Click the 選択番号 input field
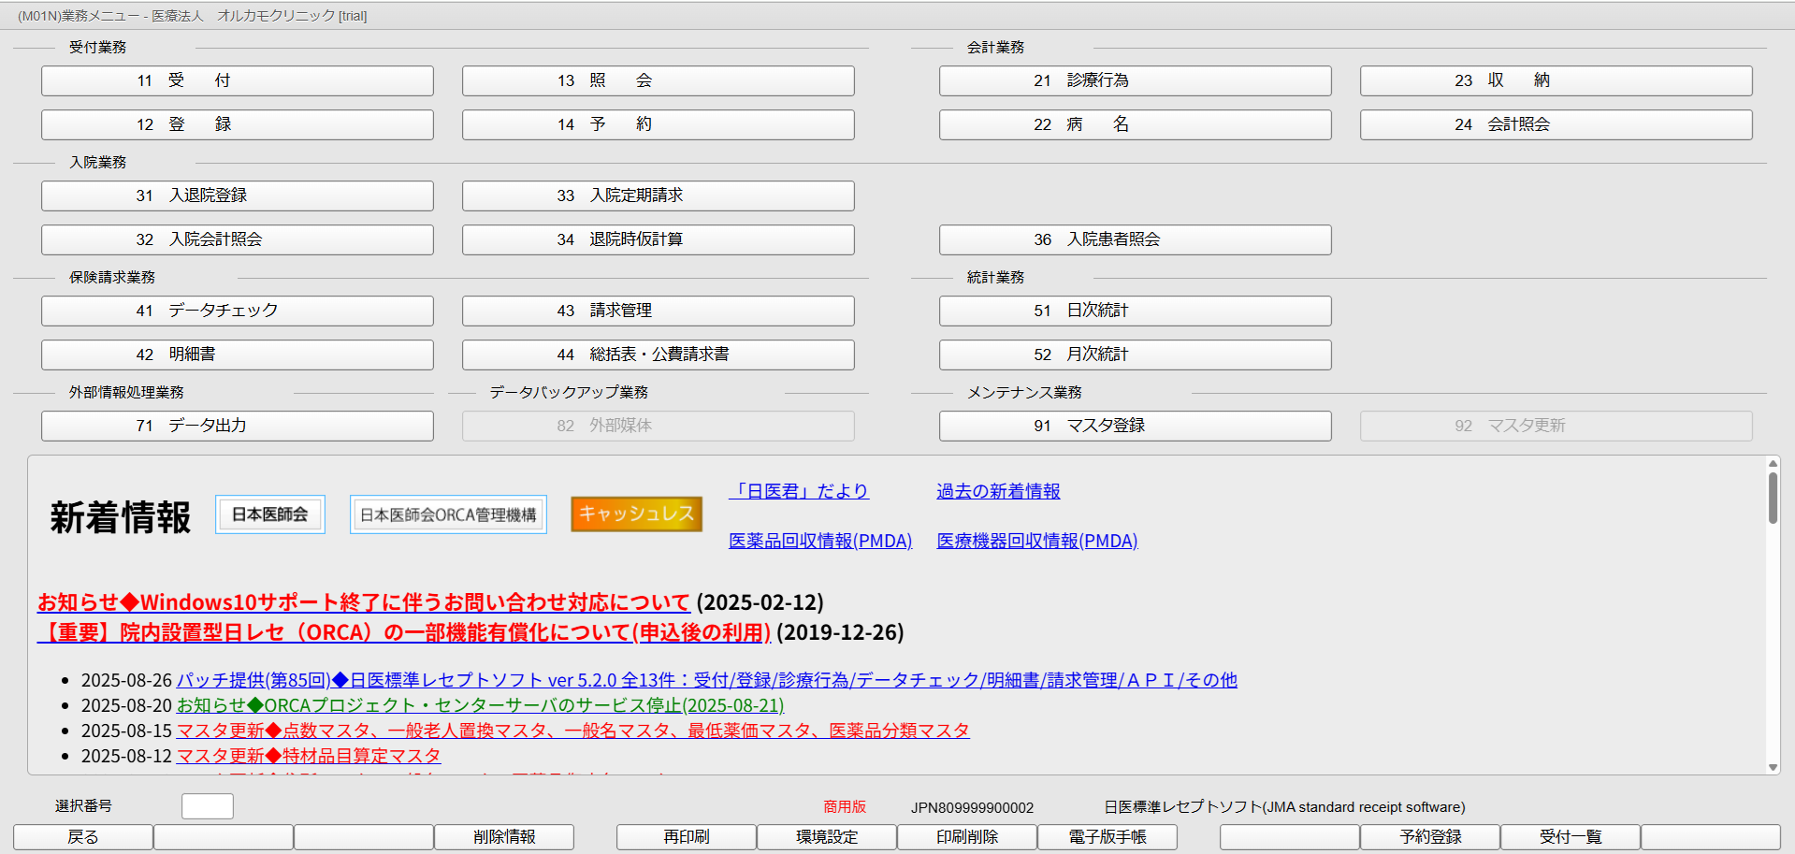Viewport: 1795px width, 854px height. click(207, 806)
